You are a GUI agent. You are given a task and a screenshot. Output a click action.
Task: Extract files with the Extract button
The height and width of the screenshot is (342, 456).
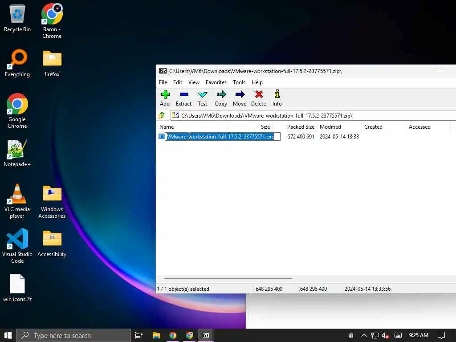(183, 98)
